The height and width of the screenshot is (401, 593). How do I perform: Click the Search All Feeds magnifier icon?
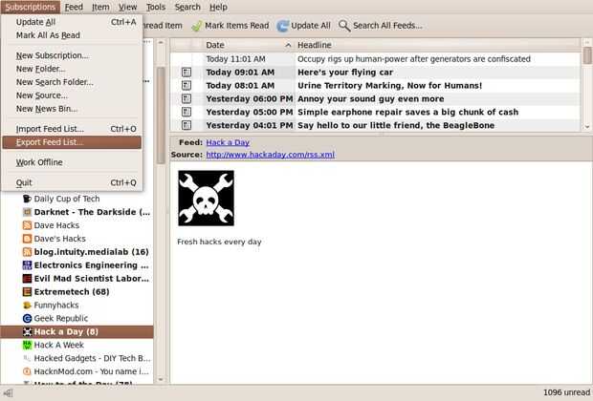[x=344, y=26]
